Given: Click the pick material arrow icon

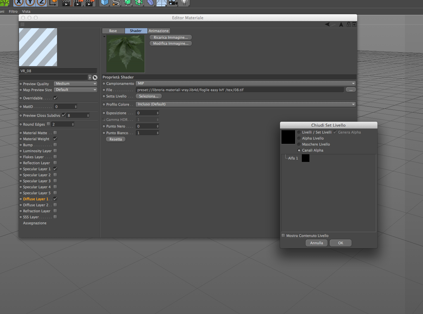Looking at the screenshot, I should tap(95, 77).
